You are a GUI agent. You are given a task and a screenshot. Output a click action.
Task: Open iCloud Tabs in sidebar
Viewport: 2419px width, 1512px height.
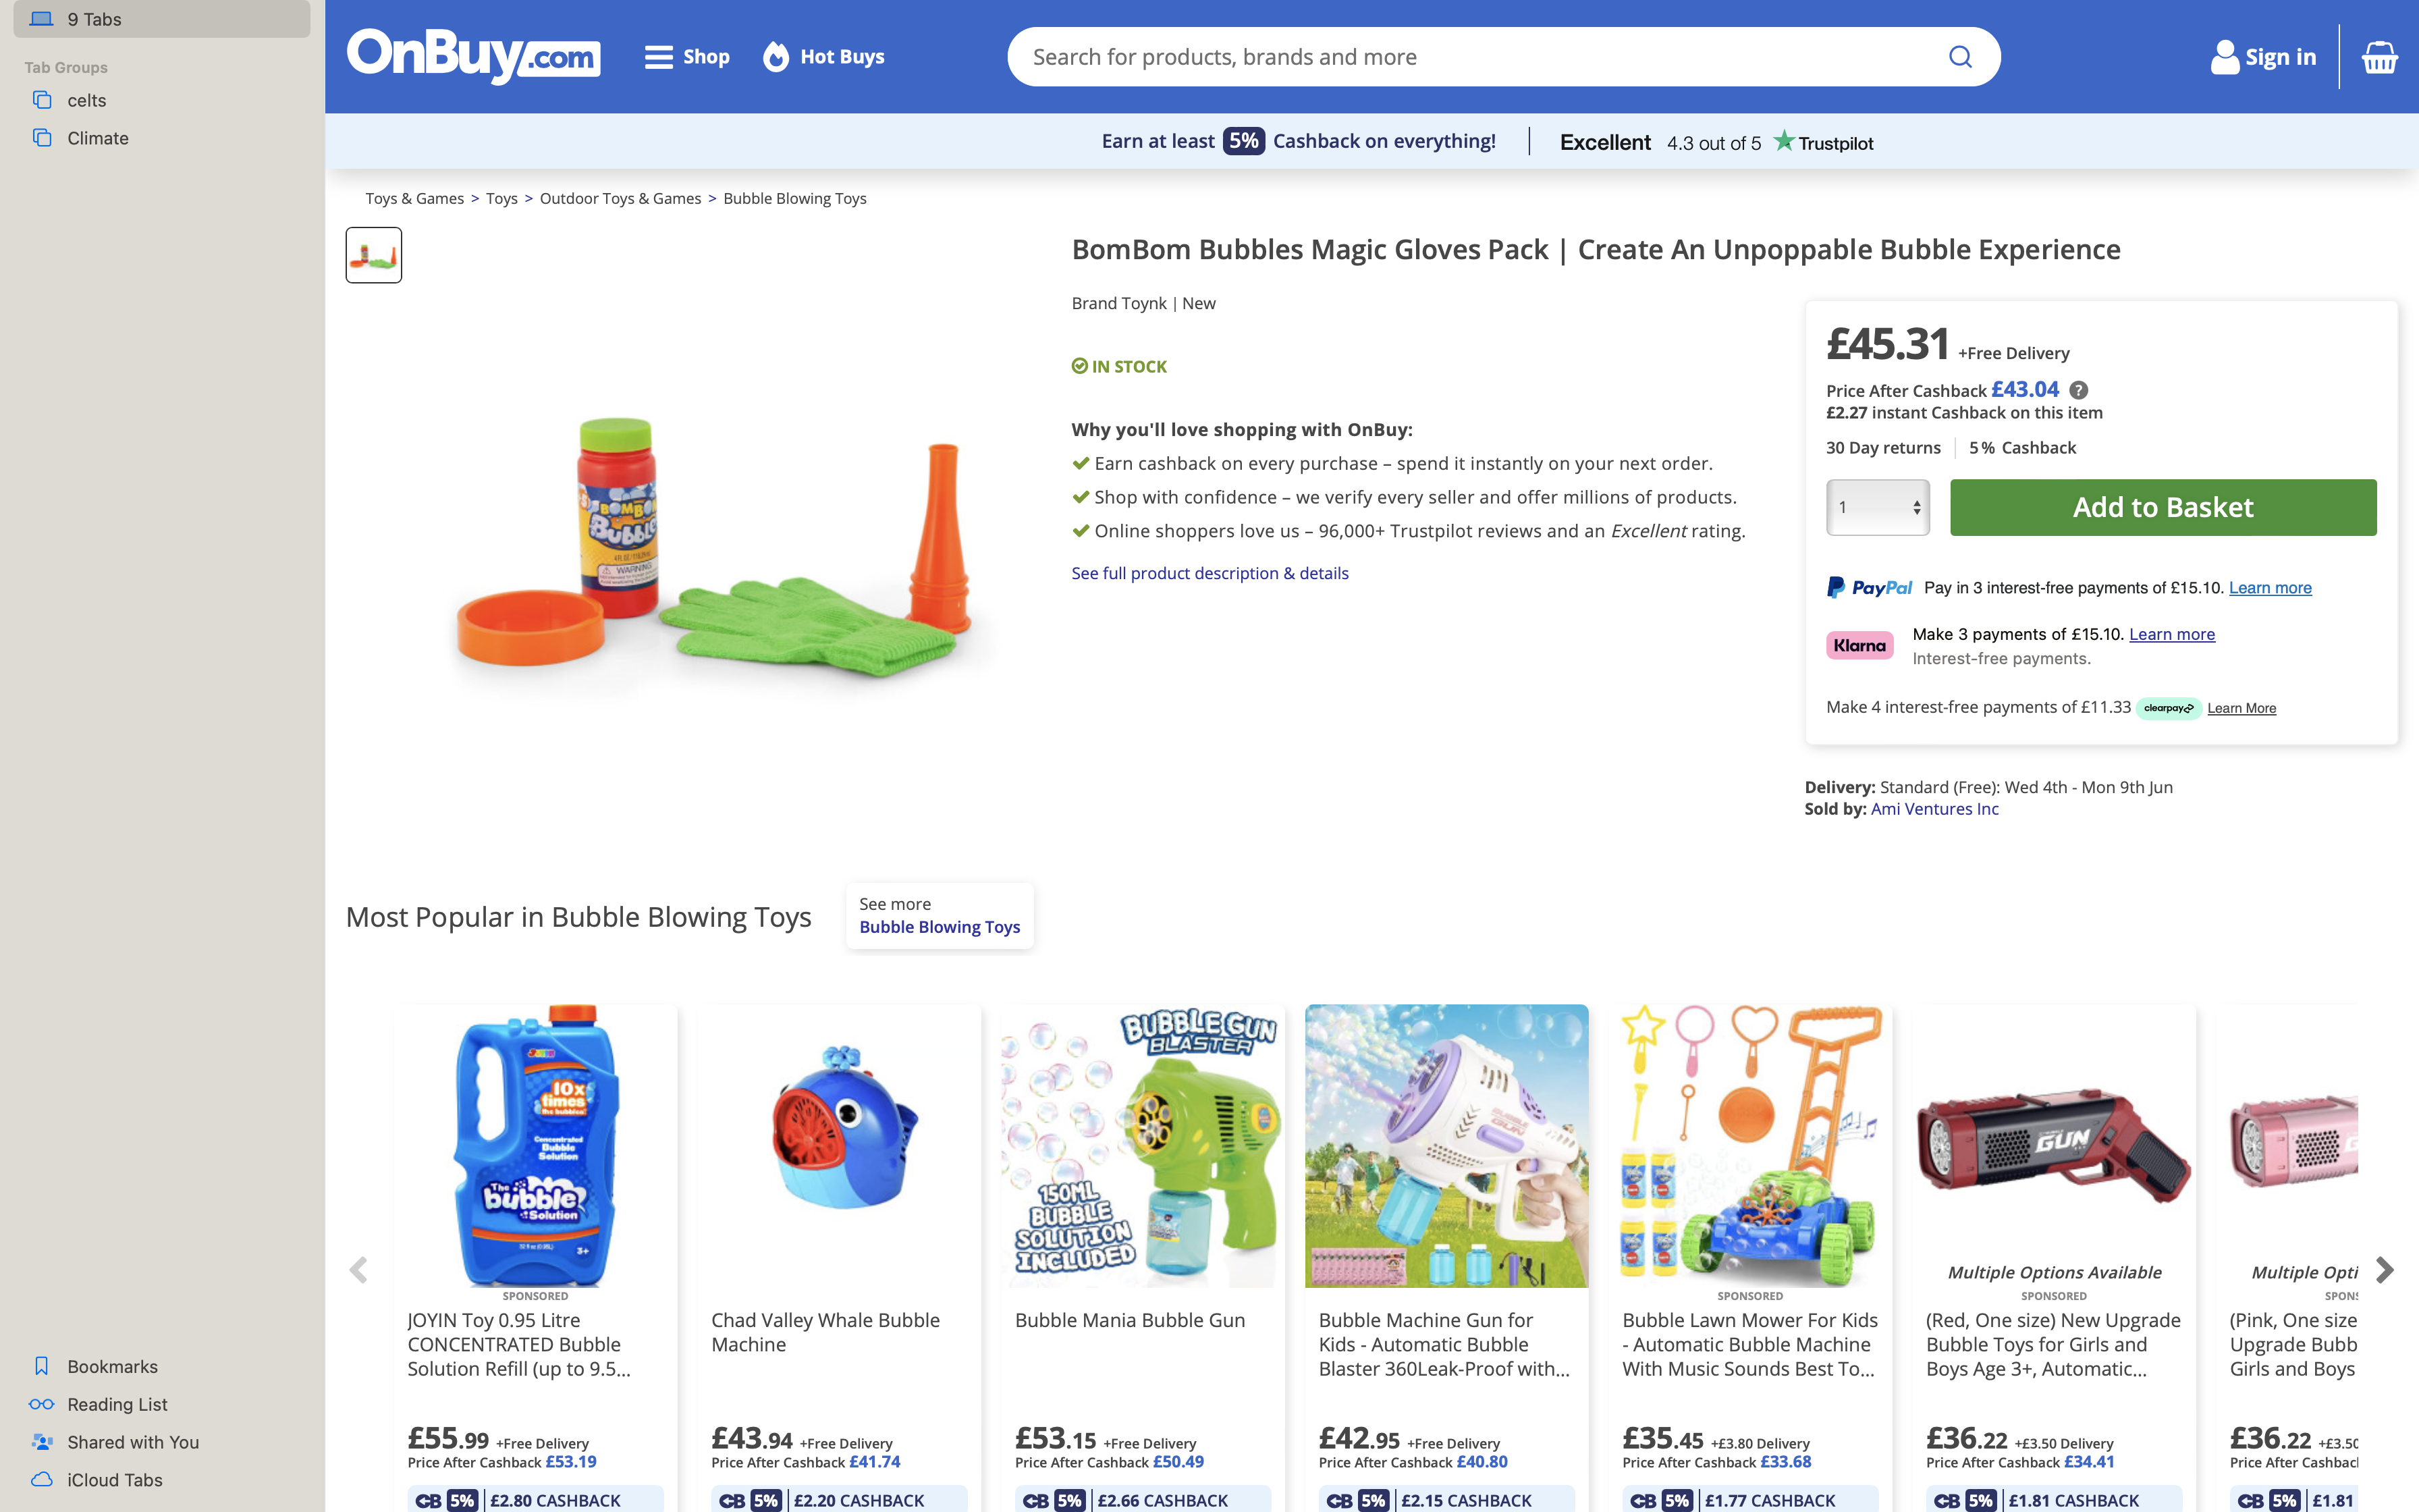click(114, 1480)
